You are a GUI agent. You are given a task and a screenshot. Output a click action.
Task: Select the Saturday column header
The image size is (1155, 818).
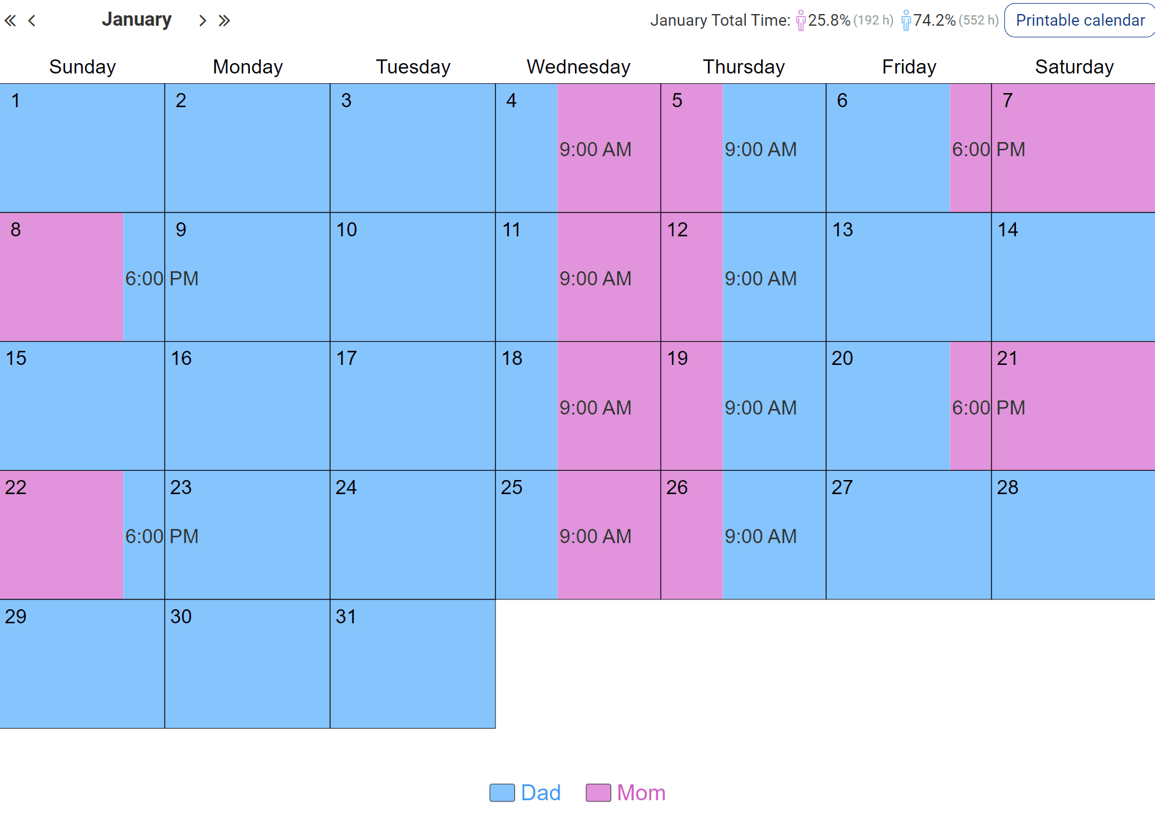pos(1074,67)
